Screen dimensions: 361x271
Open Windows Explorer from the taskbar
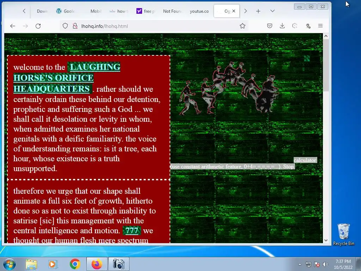(x=31, y=264)
